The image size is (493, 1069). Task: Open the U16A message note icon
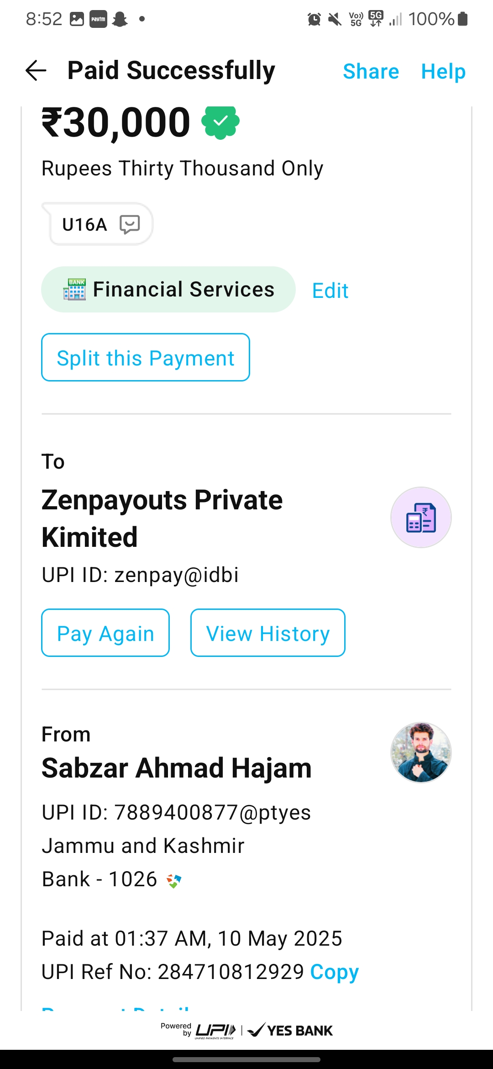pos(130,224)
